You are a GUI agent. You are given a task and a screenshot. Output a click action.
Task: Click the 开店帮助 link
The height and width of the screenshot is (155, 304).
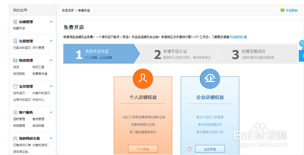pyautogui.click(x=292, y=10)
